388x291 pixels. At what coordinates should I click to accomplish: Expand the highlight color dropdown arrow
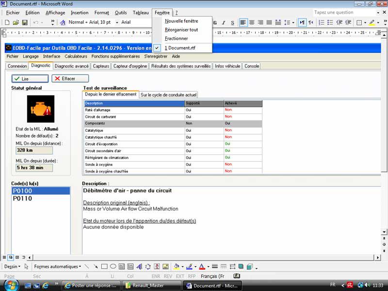coord(378,22)
